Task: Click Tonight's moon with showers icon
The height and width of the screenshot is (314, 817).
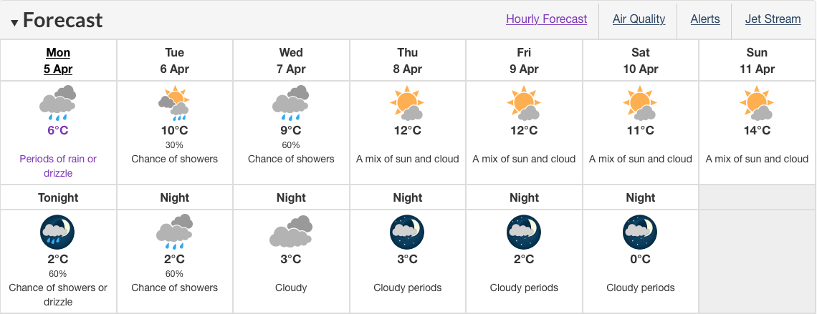Action: click(58, 232)
